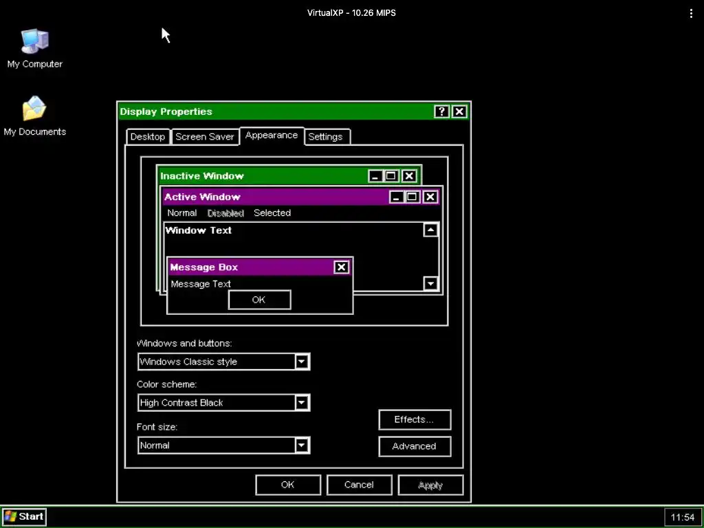This screenshot has height=528, width=704.
Task: Click minimize icon on Inactive Window preview
Action: coord(375,176)
